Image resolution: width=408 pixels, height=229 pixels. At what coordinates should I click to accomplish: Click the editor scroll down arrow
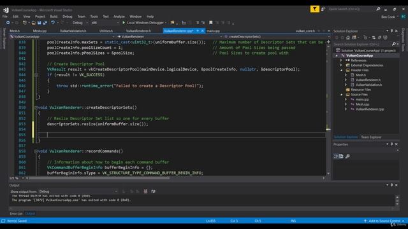[x=328, y=174]
